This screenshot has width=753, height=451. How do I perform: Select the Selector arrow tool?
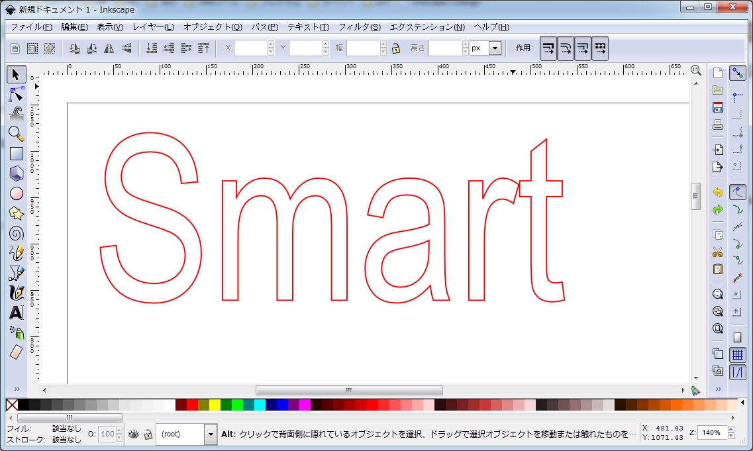tap(16, 74)
